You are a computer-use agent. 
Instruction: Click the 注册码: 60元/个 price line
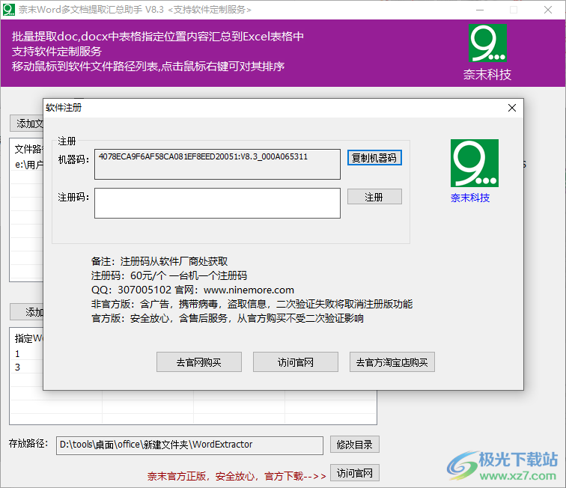pyautogui.click(x=169, y=275)
